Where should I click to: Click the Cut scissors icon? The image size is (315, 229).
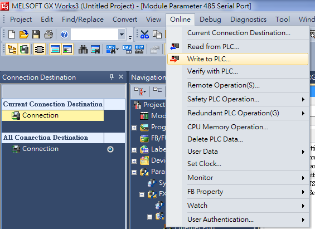(x=144, y=35)
